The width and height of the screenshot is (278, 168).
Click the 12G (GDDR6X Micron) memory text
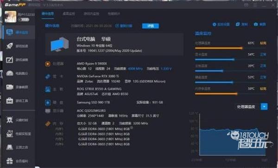tap(149, 81)
